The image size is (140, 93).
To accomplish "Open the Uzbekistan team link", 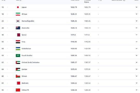I will click(26, 49).
